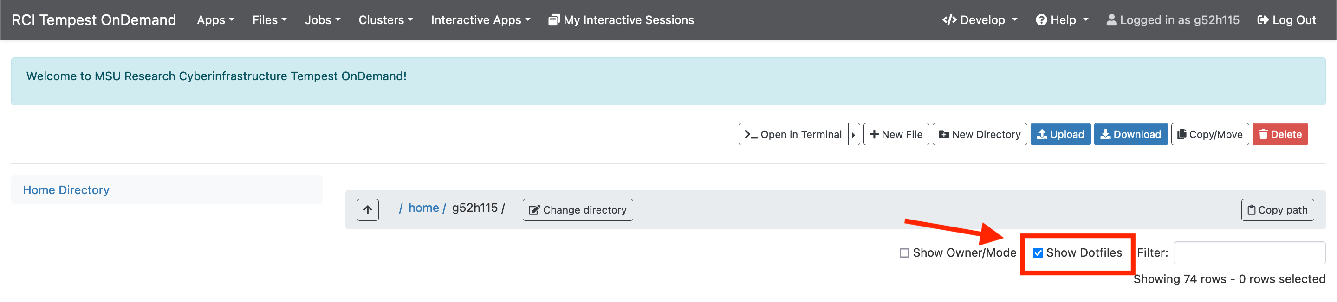Click the clipboard icon on Copy path
This screenshot has width=1337, height=302.
pos(1252,210)
